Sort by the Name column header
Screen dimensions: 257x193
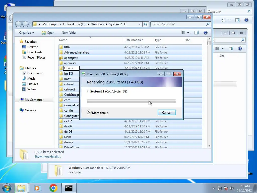[x=63, y=40]
